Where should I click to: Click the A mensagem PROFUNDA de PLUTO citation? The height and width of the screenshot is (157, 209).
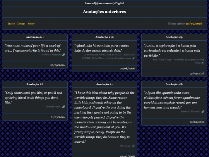coord(108,56)
